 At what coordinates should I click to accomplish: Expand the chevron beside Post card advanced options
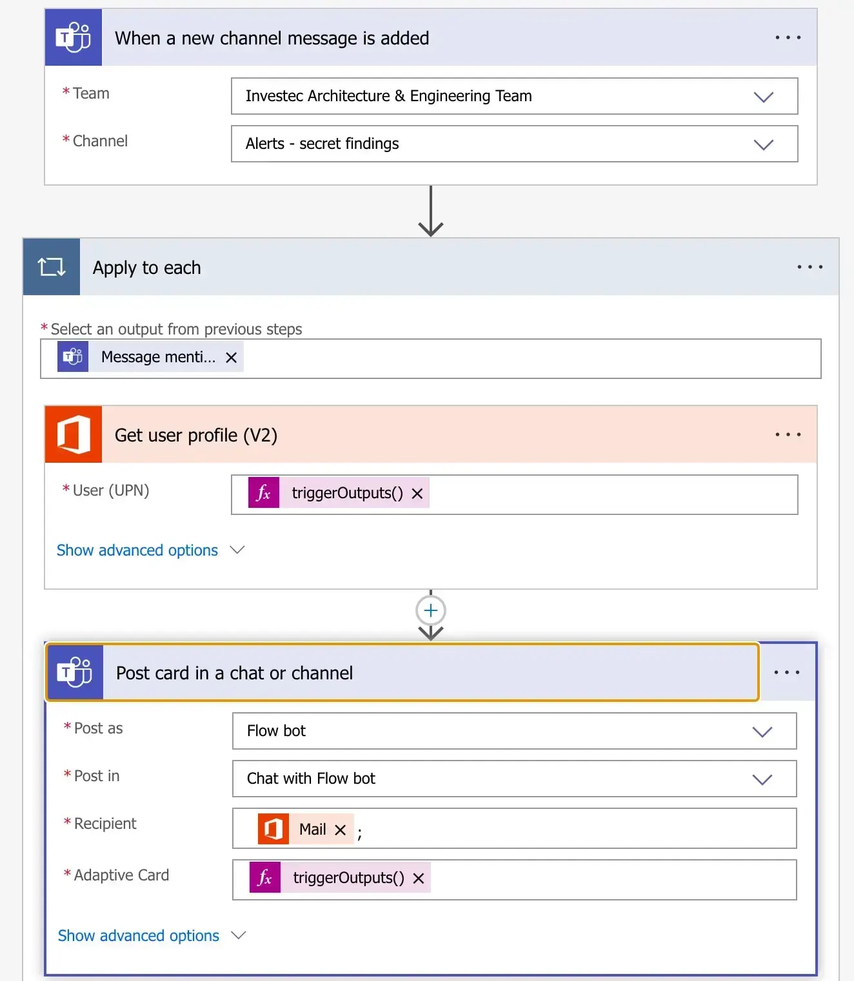(239, 935)
